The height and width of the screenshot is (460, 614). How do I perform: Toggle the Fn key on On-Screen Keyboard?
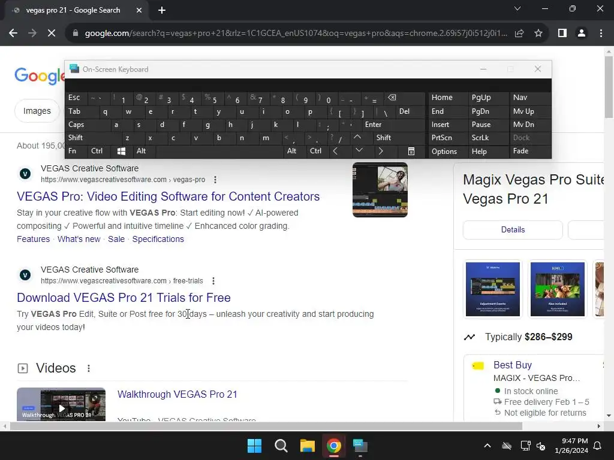point(76,151)
